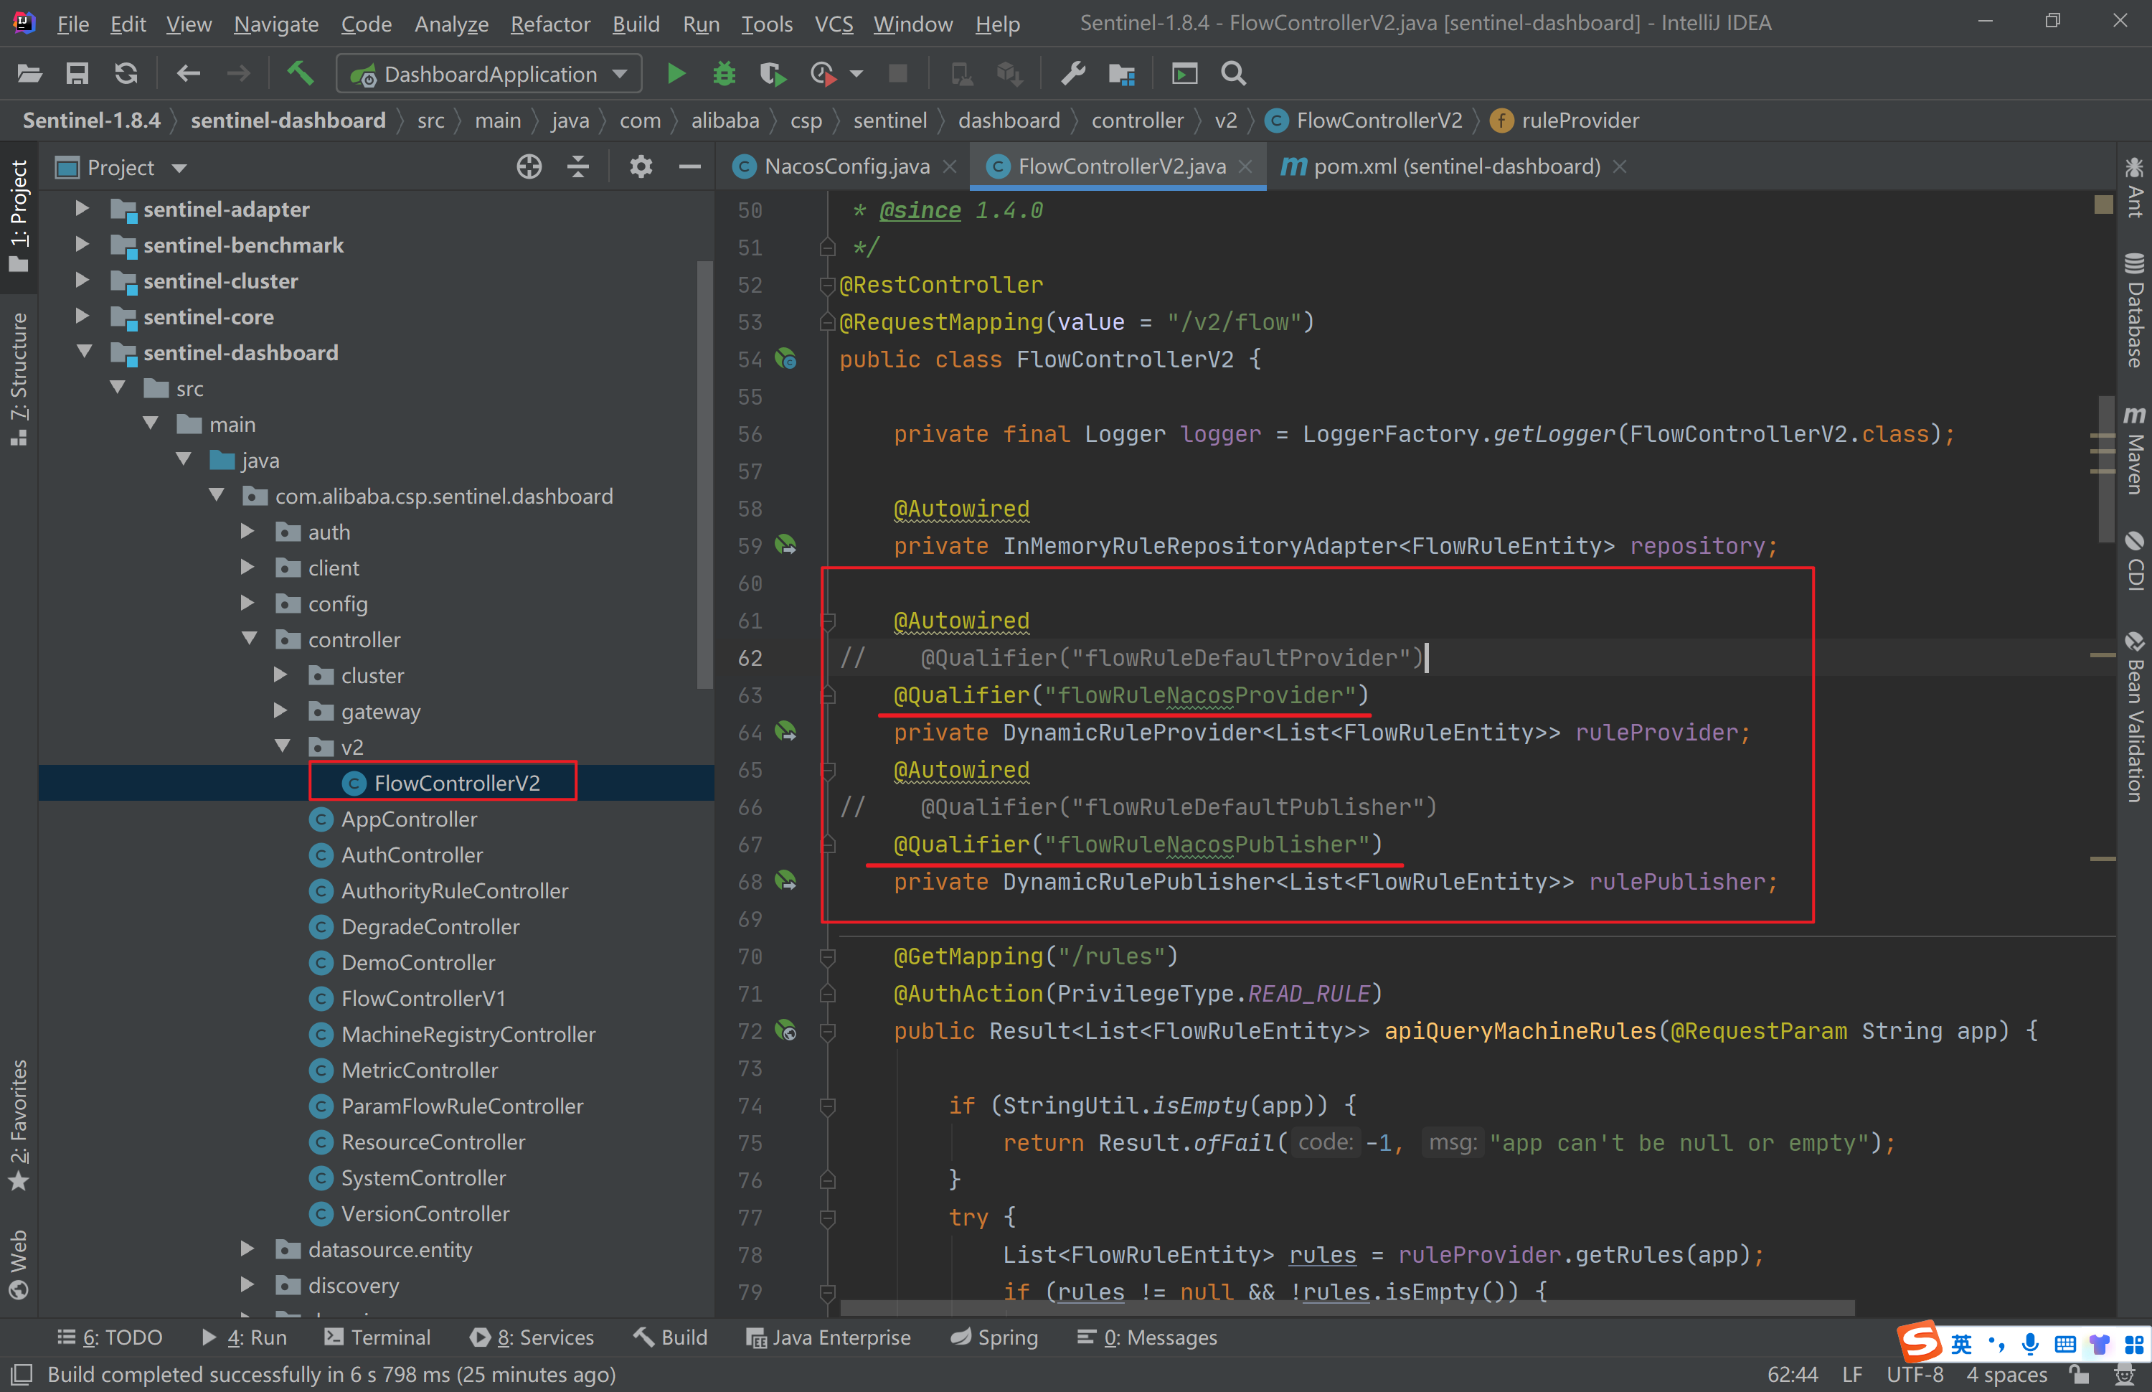Click the Profiler run icon

pyautogui.click(x=823, y=74)
